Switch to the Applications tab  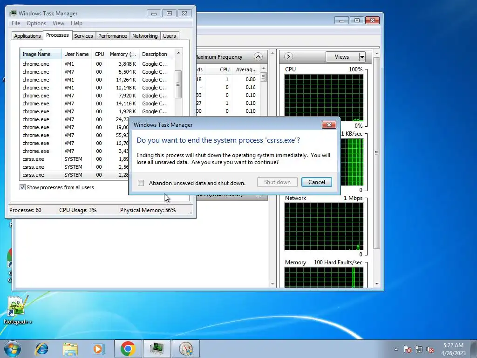point(27,36)
